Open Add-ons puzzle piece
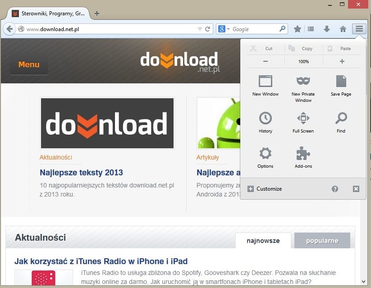Viewport: 371px width, 288px height. click(x=303, y=158)
